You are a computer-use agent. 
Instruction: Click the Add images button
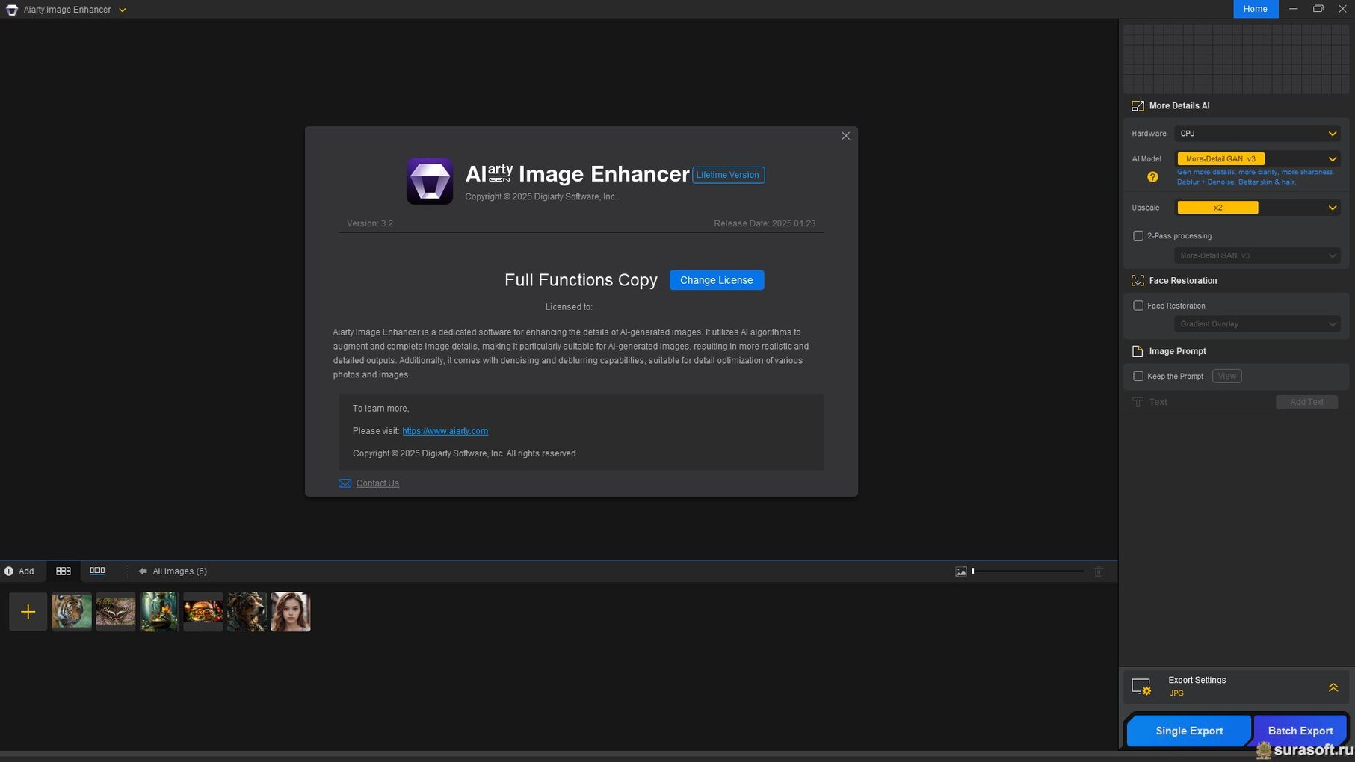point(19,571)
